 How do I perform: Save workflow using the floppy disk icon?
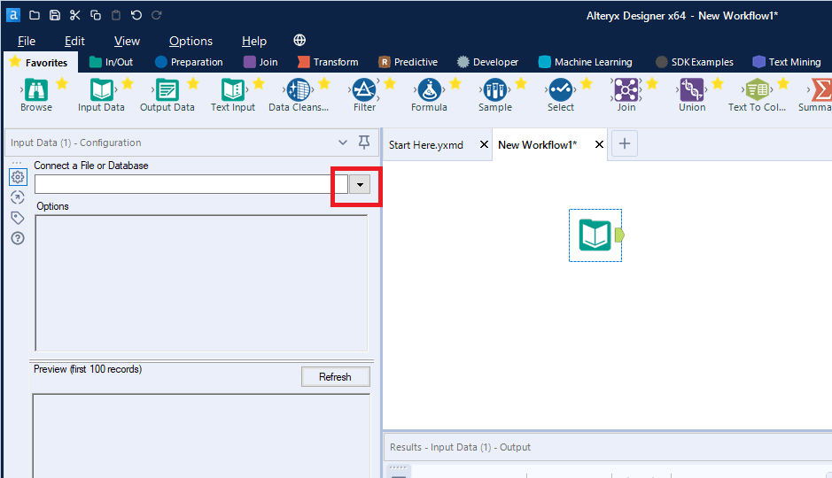click(x=55, y=15)
